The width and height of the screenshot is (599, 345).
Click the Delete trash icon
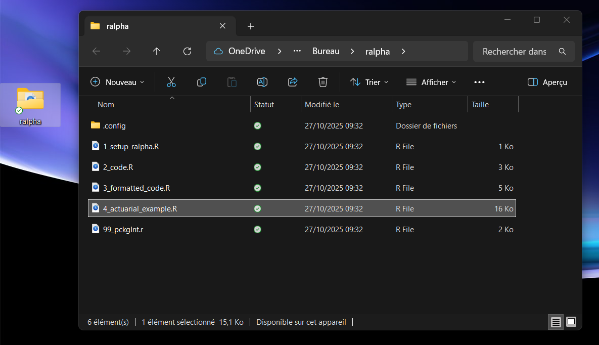click(323, 82)
